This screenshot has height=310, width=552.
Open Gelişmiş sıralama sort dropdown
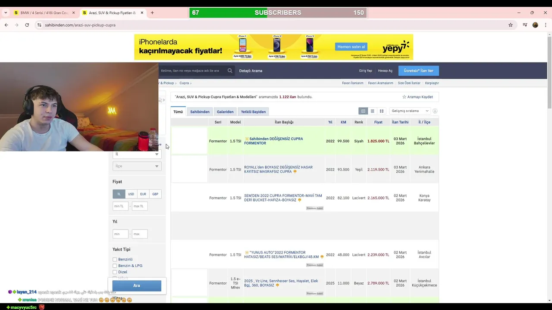coord(410,111)
